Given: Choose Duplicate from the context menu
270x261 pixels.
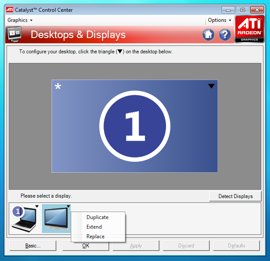Looking at the screenshot, I should 97,217.
